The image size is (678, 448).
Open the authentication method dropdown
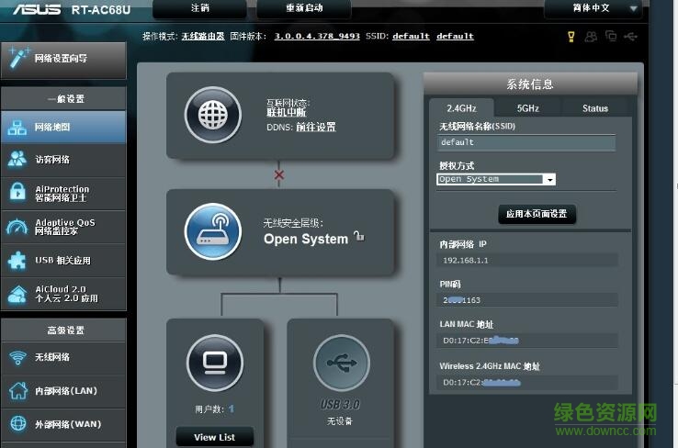(496, 179)
